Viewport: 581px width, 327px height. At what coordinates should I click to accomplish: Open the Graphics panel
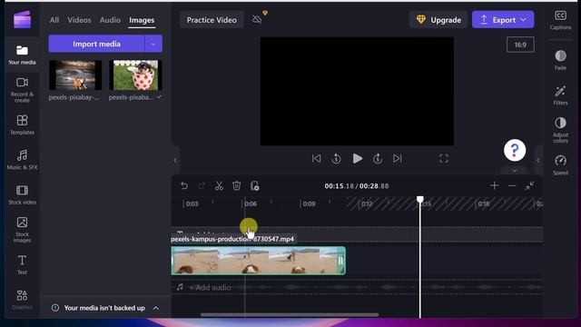(22, 300)
